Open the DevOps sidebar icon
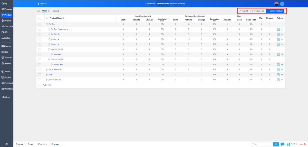The image size is (308, 147). [x=7, y=38]
